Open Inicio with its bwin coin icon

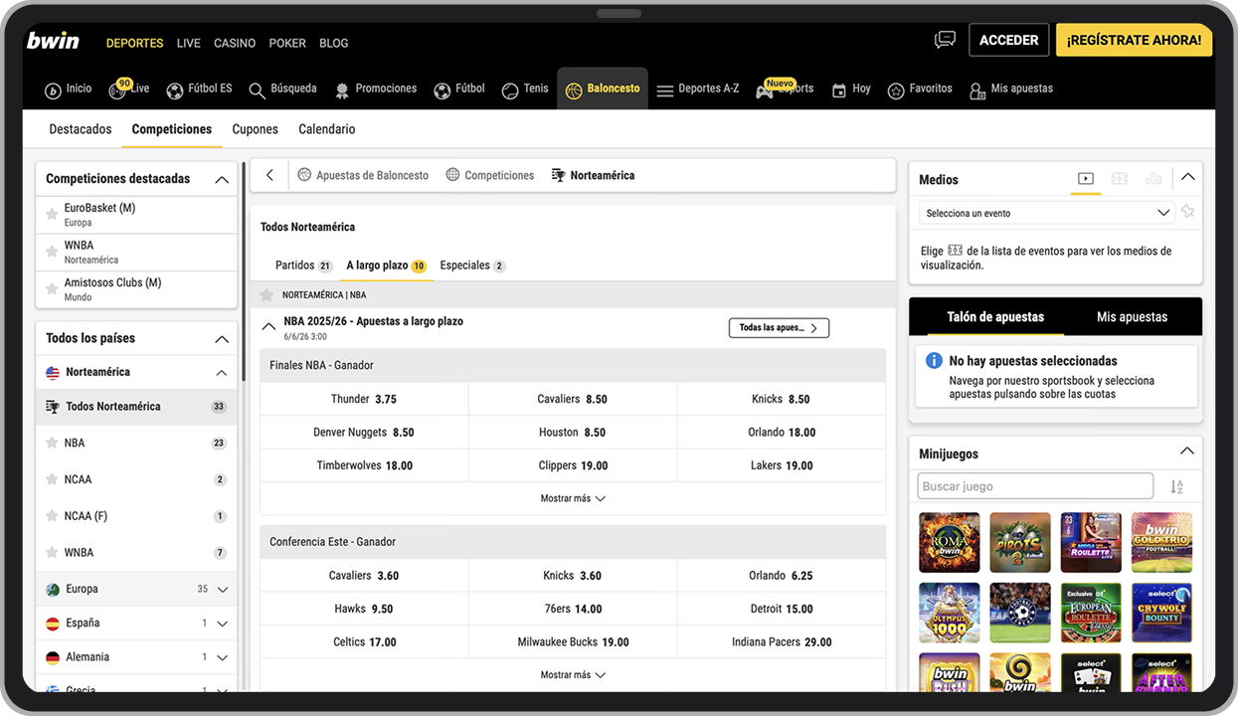68,89
